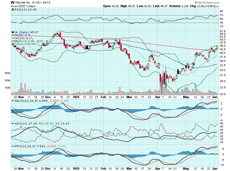Screen dimensions: 230x171
Task: Click the MACD histogram value 0.452
Action: click(65, 101)
